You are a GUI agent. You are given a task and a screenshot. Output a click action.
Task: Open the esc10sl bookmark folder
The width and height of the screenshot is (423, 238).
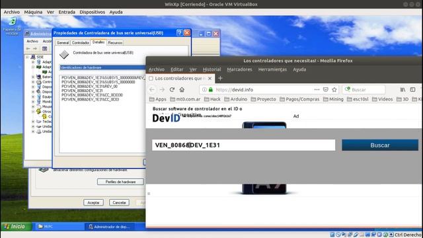(x=358, y=99)
